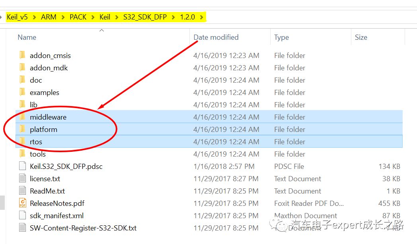
Task: Open the ReleaseNotes.pdf Foxit PDF icon
Action: [22, 203]
